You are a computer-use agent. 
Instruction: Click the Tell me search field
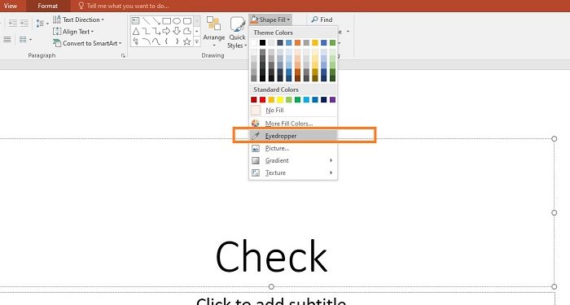(128, 6)
